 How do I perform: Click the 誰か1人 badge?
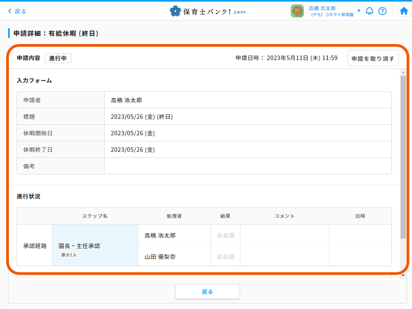point(69,255)
